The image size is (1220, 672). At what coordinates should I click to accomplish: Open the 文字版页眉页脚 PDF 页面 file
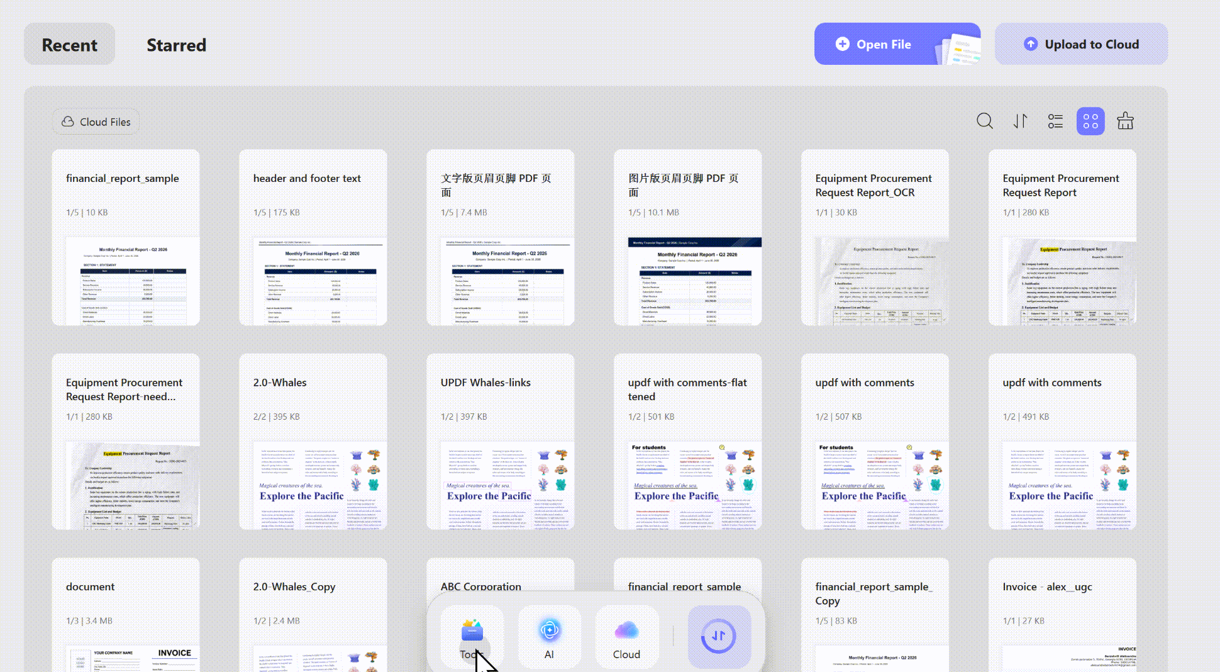tap(501, 237)
